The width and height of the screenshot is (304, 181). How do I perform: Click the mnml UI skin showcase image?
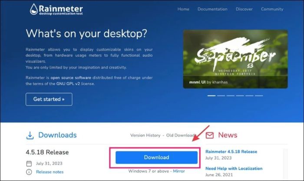235,59
